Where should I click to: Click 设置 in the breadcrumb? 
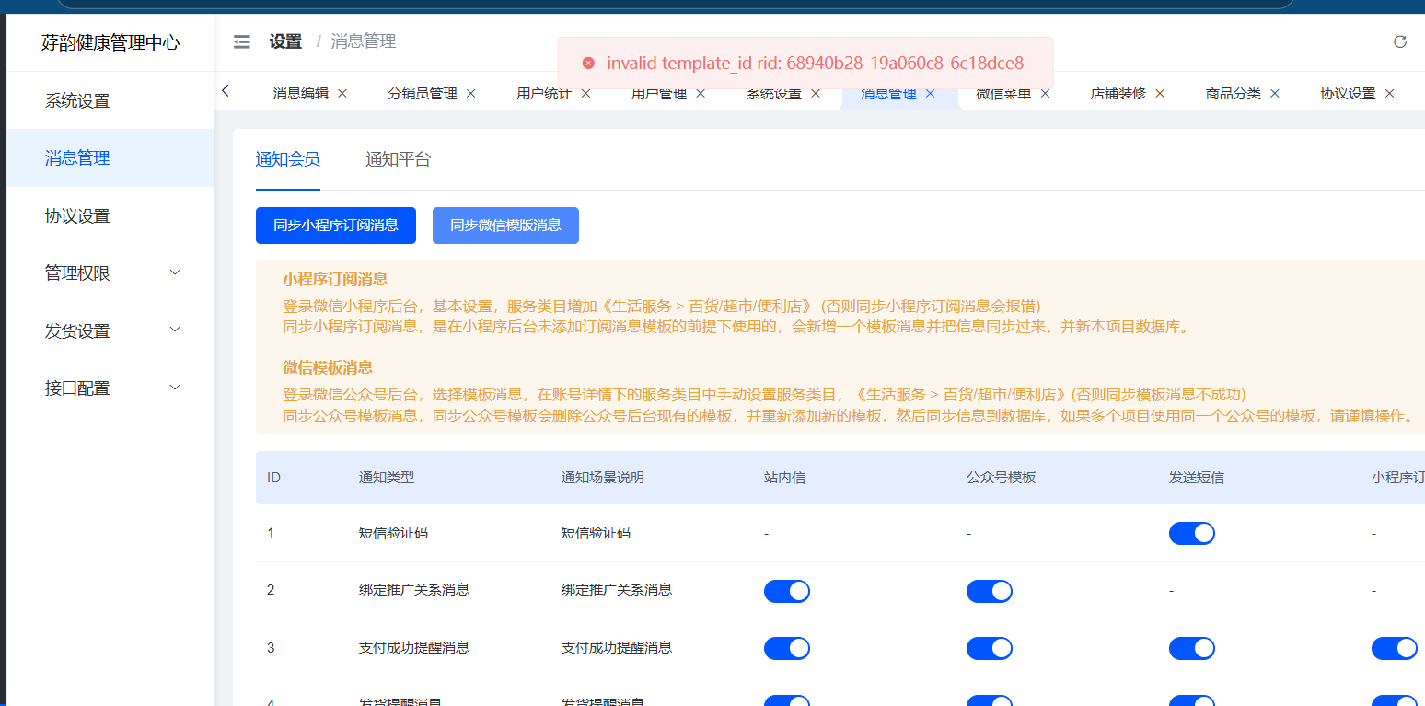coord(285,41)
